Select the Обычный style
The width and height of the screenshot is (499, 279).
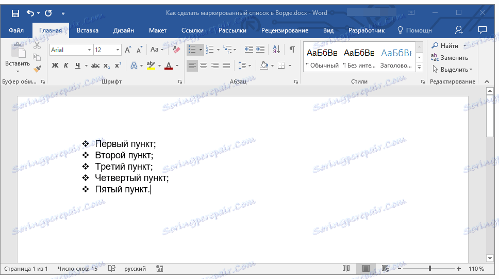[x=322, y=58]
